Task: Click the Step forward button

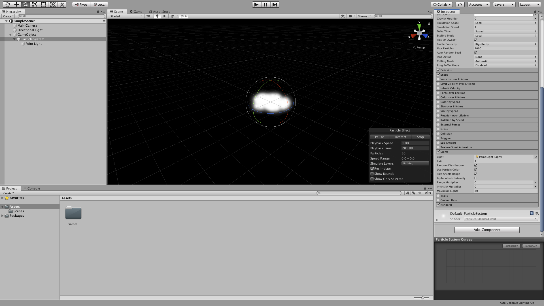Action: (x=275, y=4)
